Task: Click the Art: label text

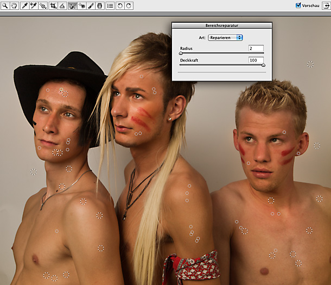Action: [202, 38]
